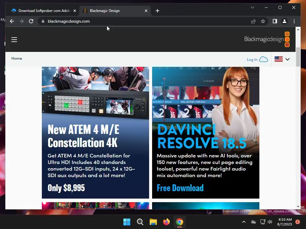Click the New ATEM 4 M/E Constellation headline
Viewport: 306px width, 229px height.
click(x=83, y=136)
